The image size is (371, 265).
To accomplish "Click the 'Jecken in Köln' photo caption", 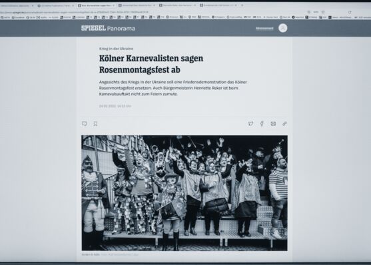I will [x=91, y=254].
